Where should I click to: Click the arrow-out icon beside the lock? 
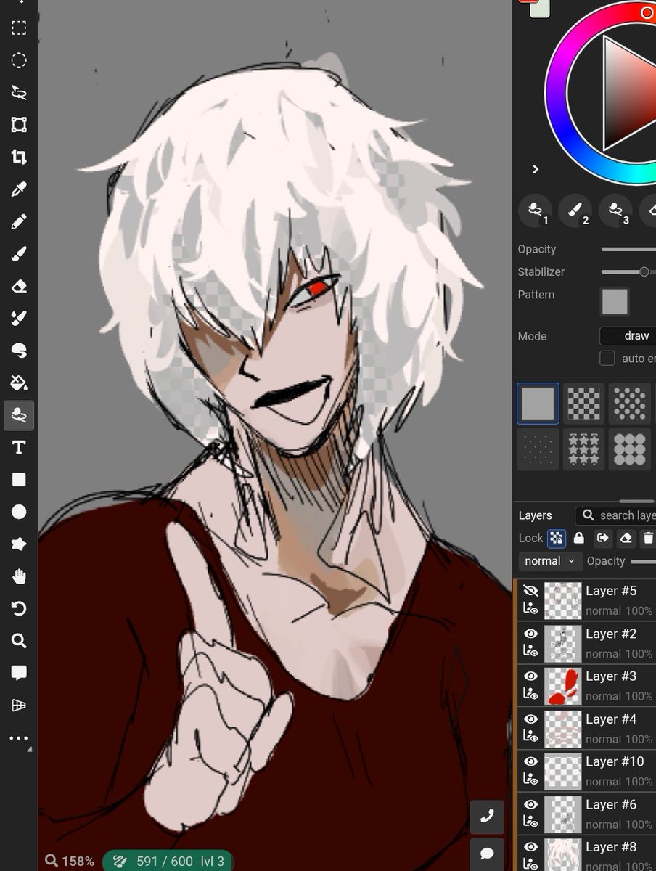point(602,538)
